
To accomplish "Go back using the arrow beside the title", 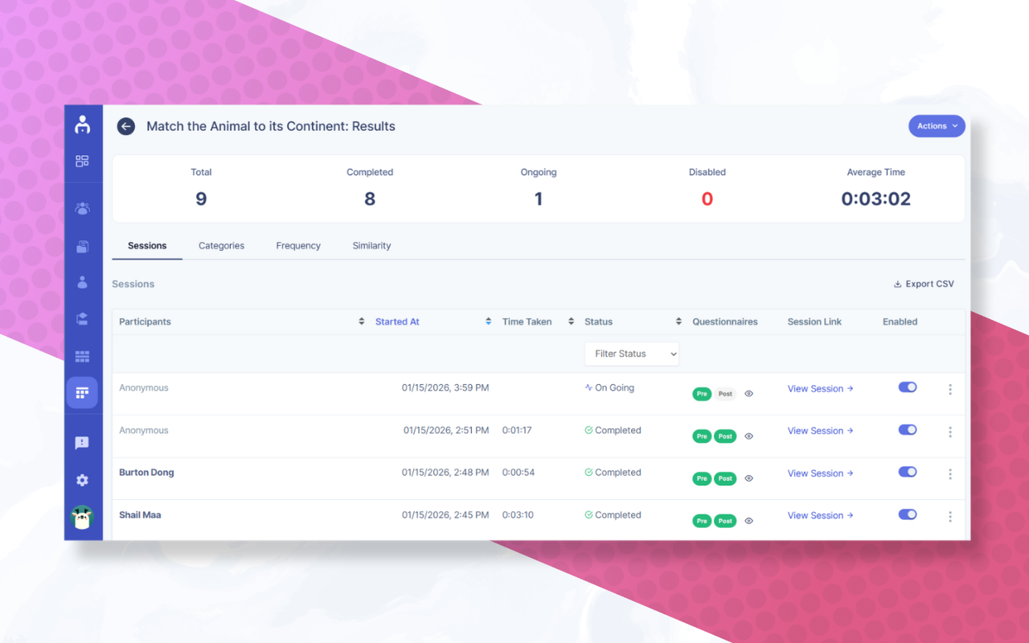I will click(125, 126).
